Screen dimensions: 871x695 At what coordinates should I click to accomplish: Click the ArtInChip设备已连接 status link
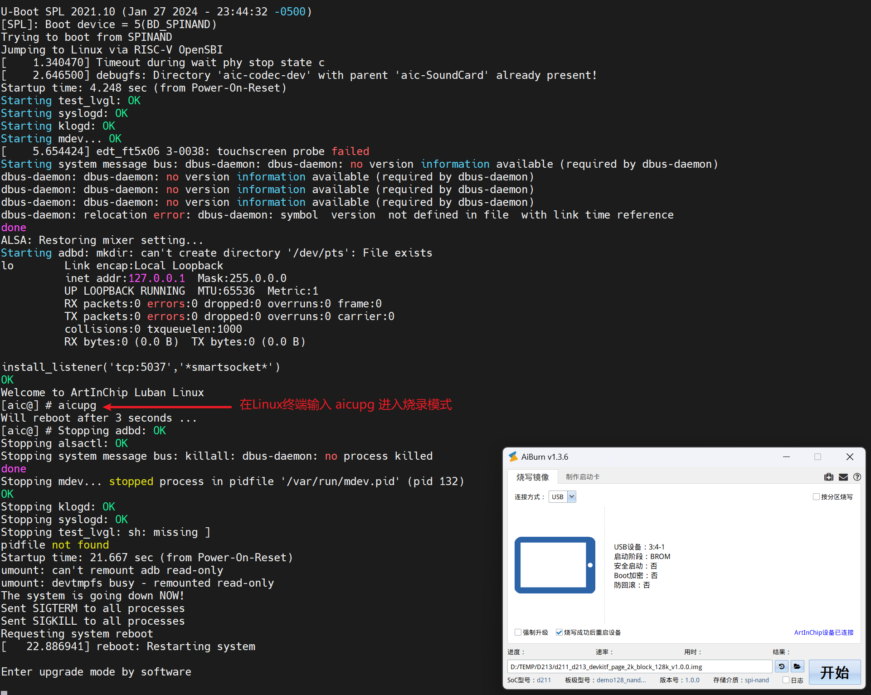coord(823,632)
